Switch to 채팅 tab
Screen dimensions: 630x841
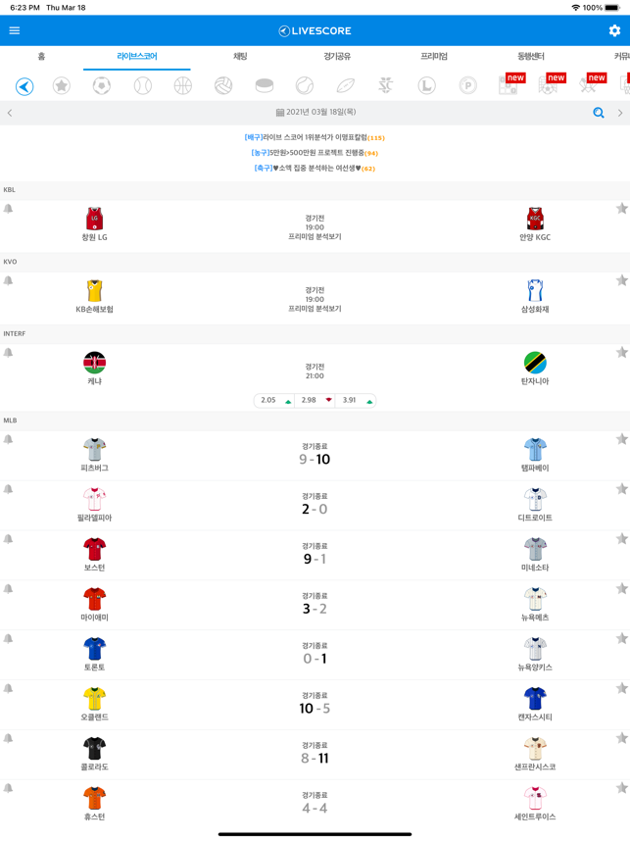pyautogui.click(x=240, y=56)
